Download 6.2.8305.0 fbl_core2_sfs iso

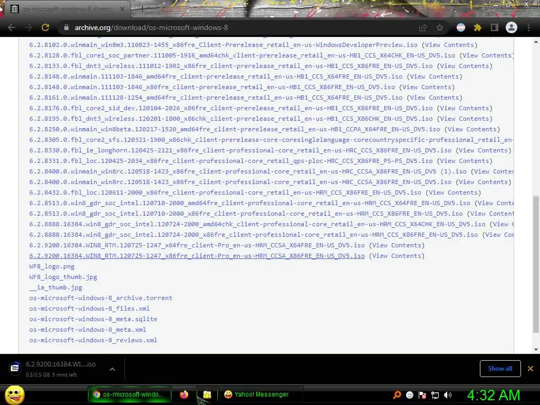point(271,140)
